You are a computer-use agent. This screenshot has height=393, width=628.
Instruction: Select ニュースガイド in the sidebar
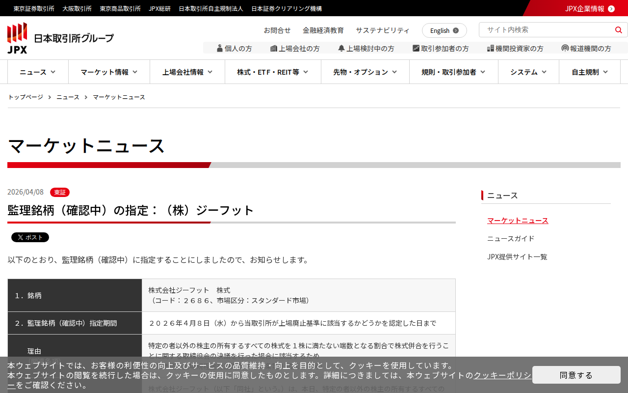tap(511, 238)
